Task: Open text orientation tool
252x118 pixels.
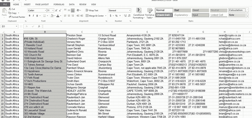Action: tap(78, 10)
